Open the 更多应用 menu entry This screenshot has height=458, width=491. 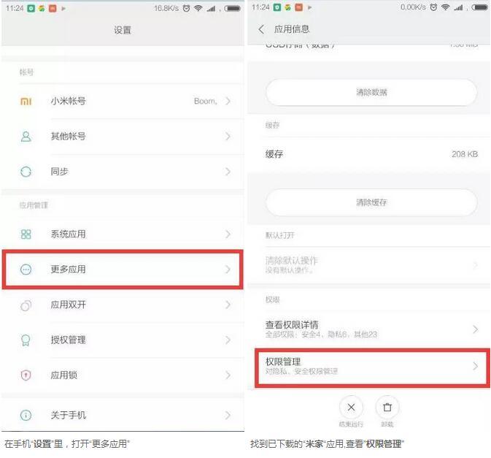pyautogui.click(x=123, y=270)
